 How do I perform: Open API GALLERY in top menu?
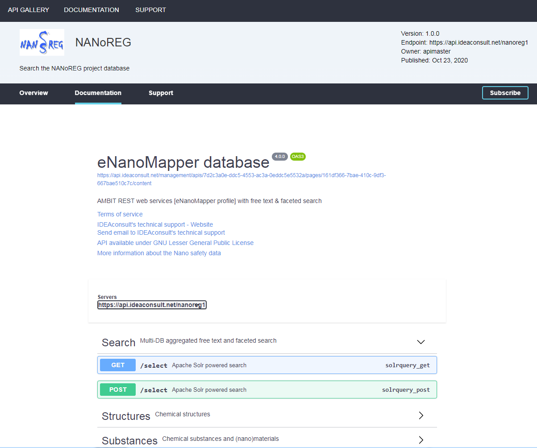click(29, 10)
